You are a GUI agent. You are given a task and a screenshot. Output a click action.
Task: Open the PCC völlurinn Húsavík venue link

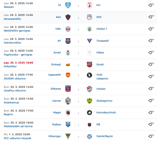(18, 138)
